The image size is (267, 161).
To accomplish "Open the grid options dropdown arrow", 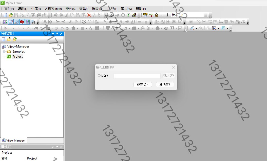I will tap(227, 28).
